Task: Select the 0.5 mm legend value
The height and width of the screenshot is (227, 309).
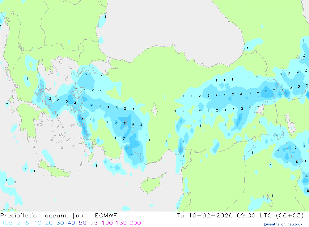Action: (x=8, y=223)
